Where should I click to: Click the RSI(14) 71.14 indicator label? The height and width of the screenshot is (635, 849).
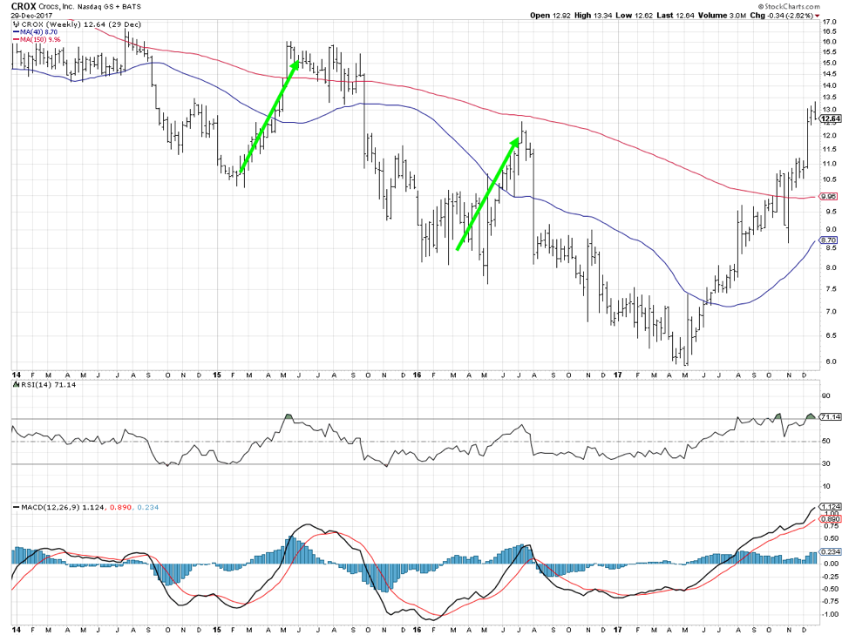48,384
